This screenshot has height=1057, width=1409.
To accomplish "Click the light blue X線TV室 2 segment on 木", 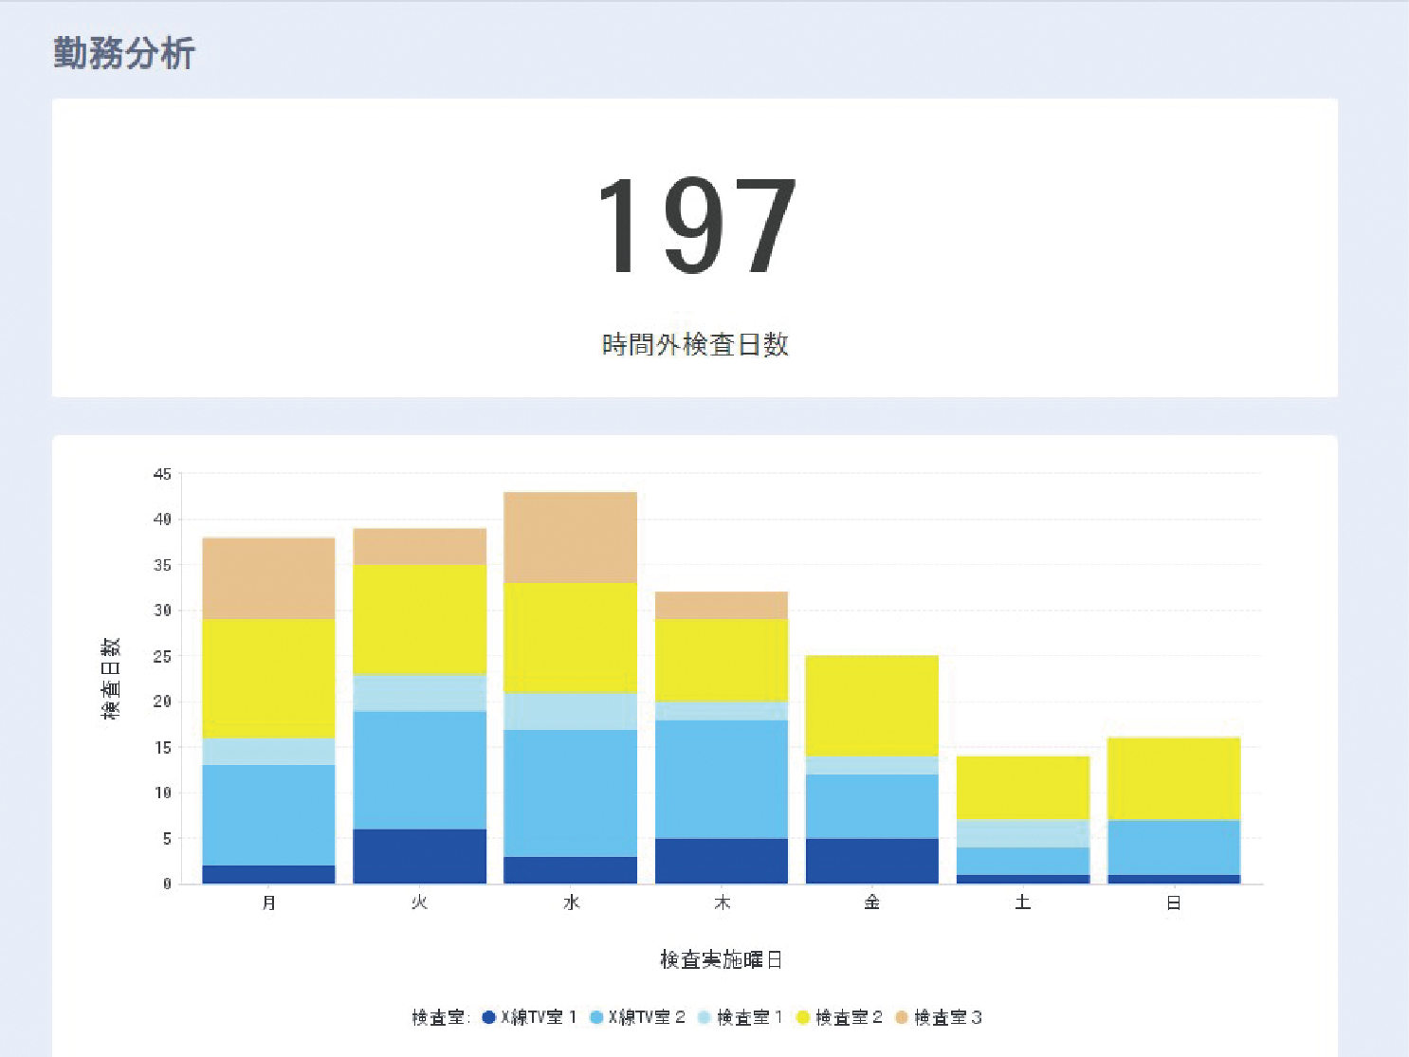I will pyautogui.click(x=722, y=779).
